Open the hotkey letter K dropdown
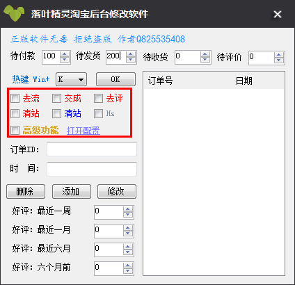Viewport: 295px width, 285px height. click(x=71, y=79)
